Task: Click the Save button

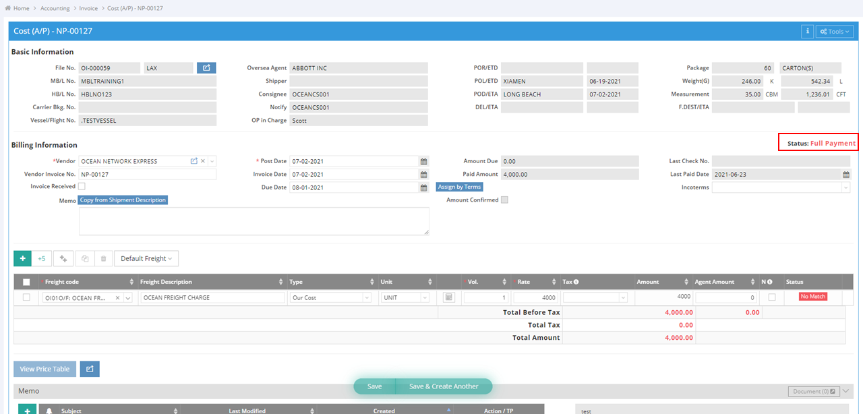Action: (374, 386)
